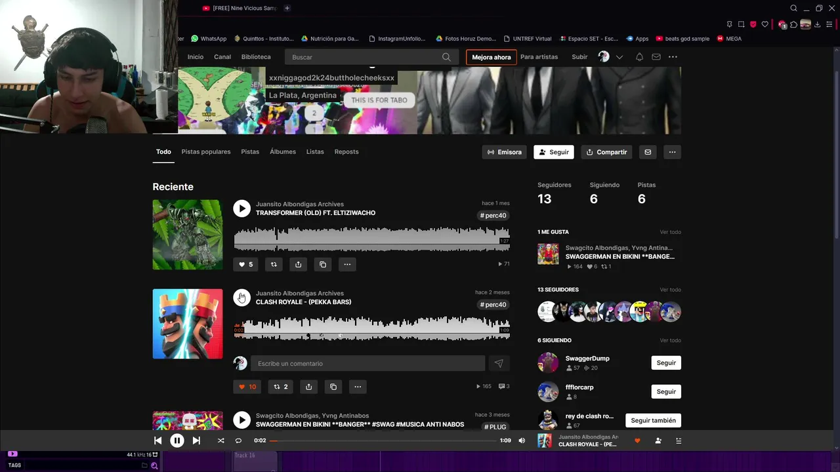Open messages envelope in nav bar
Viewport: 840px width, 472px height.
coord(656,57)
